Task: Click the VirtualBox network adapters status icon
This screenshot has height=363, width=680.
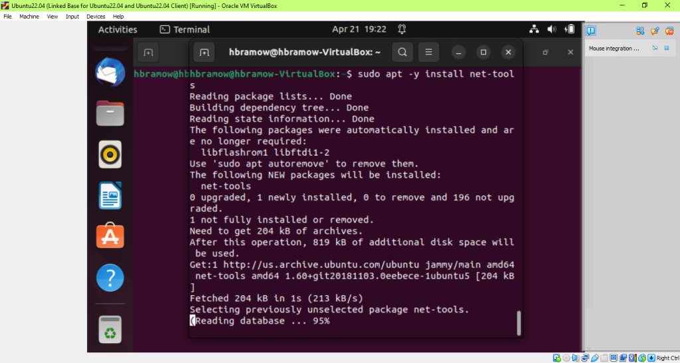Action: pos(585,358)
